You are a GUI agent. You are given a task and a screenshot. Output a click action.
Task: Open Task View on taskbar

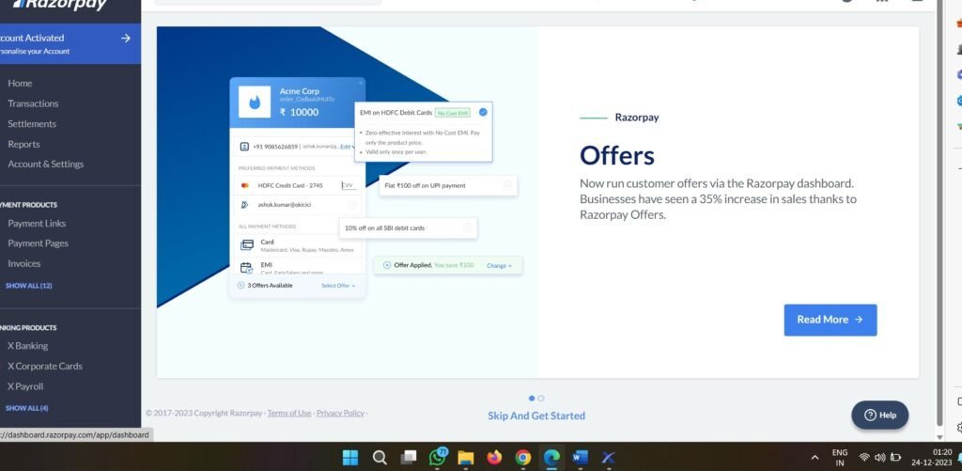pos(409,458)
